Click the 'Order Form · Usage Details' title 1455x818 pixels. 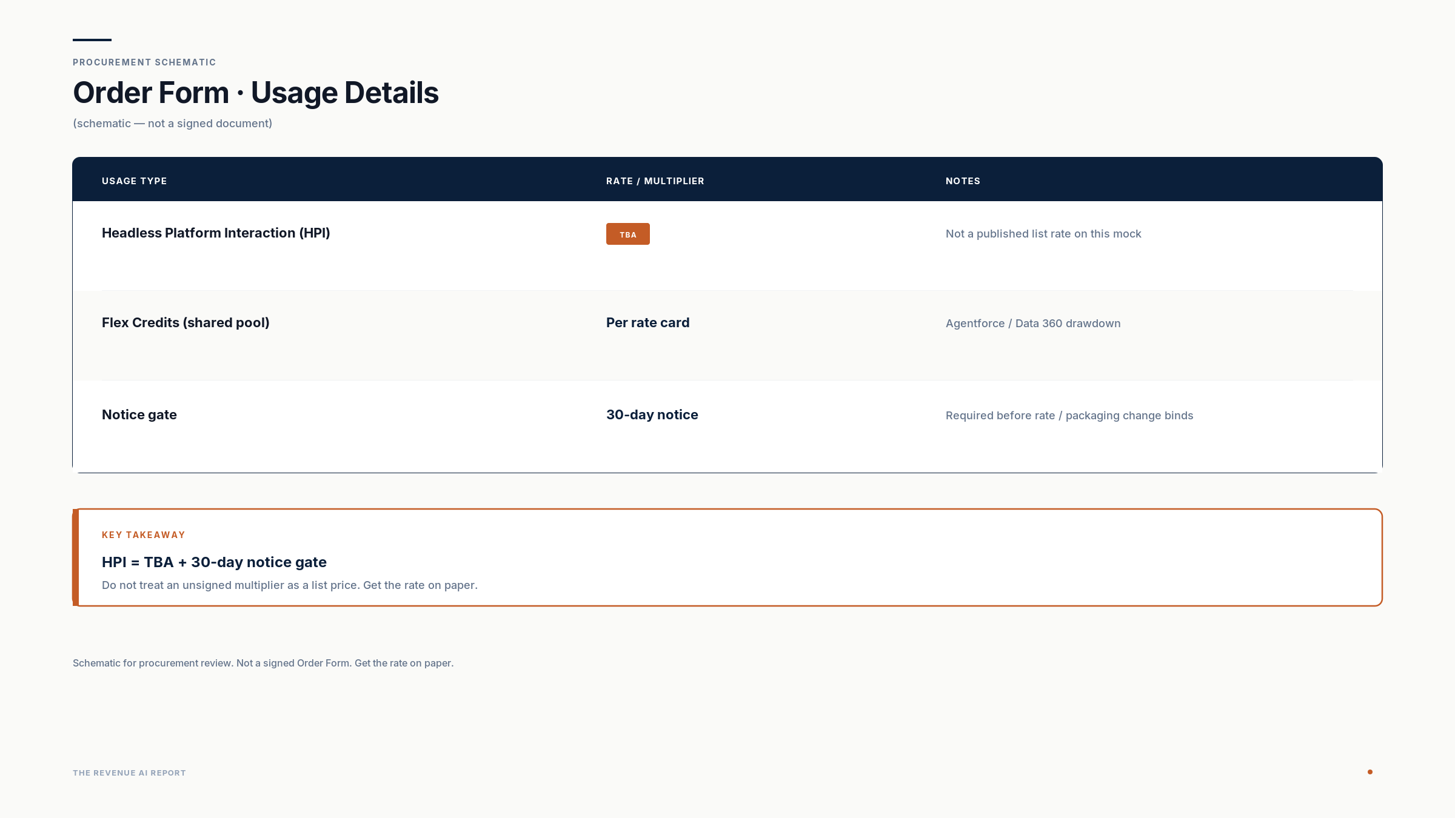(x=255, y=93)
